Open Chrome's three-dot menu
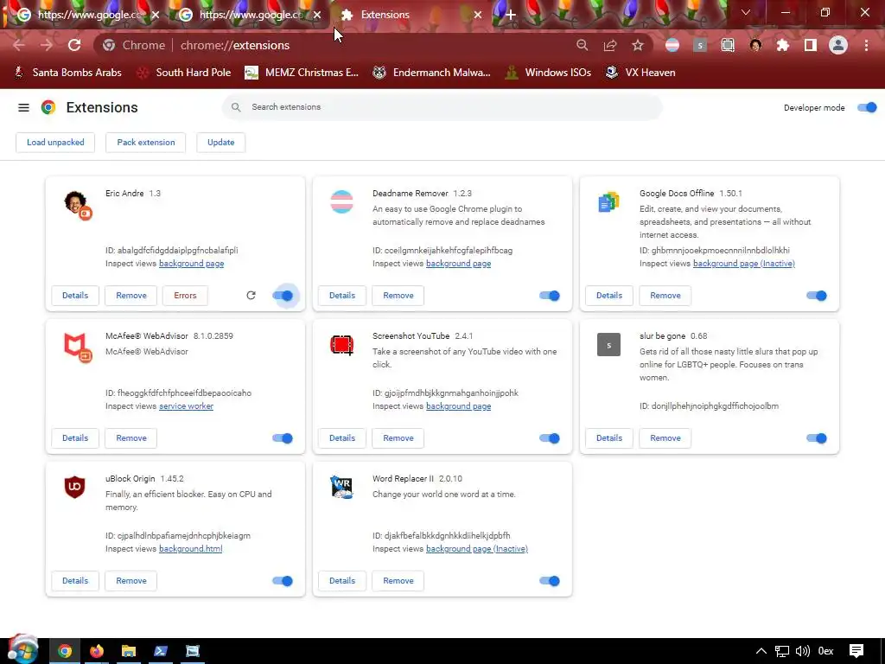Image resolution: width=885 pixels, height=664 pixels. (866, 45)
